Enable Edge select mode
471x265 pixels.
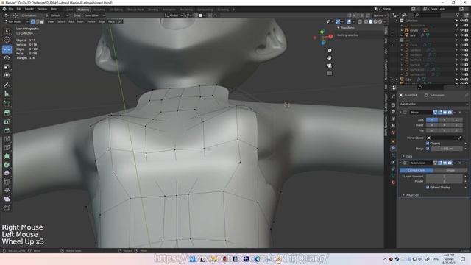coord(38,21)
